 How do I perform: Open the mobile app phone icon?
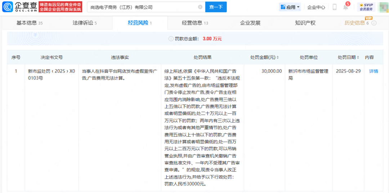[x=334, y=7]
